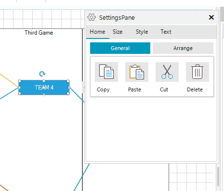
Task: Click the Paste clipboard icon
Action: click(137, 72)
